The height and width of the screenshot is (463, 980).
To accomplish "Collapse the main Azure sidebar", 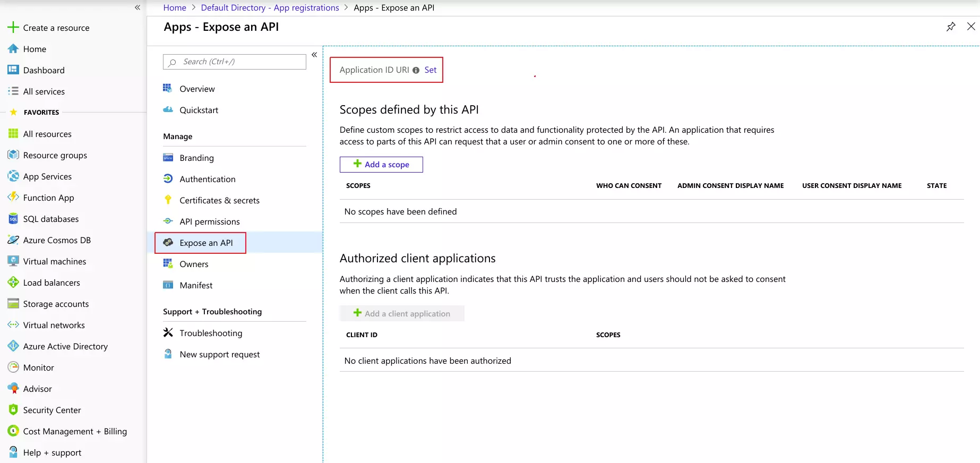I will 137,7.
